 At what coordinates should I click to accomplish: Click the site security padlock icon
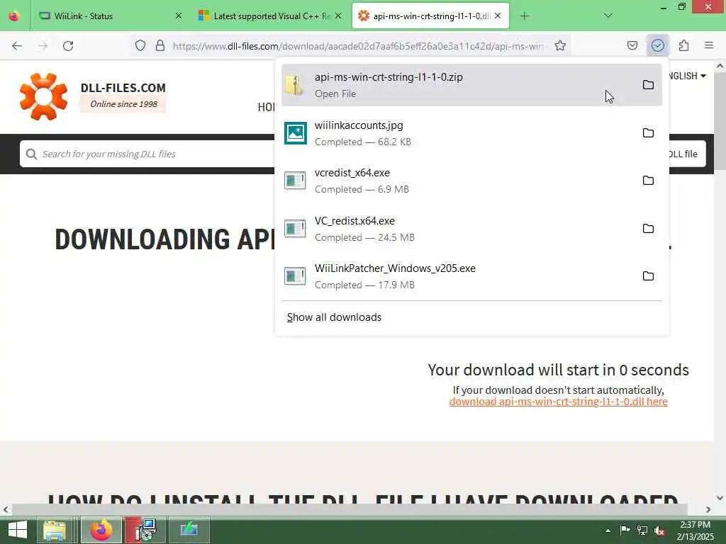pos(160,45)
